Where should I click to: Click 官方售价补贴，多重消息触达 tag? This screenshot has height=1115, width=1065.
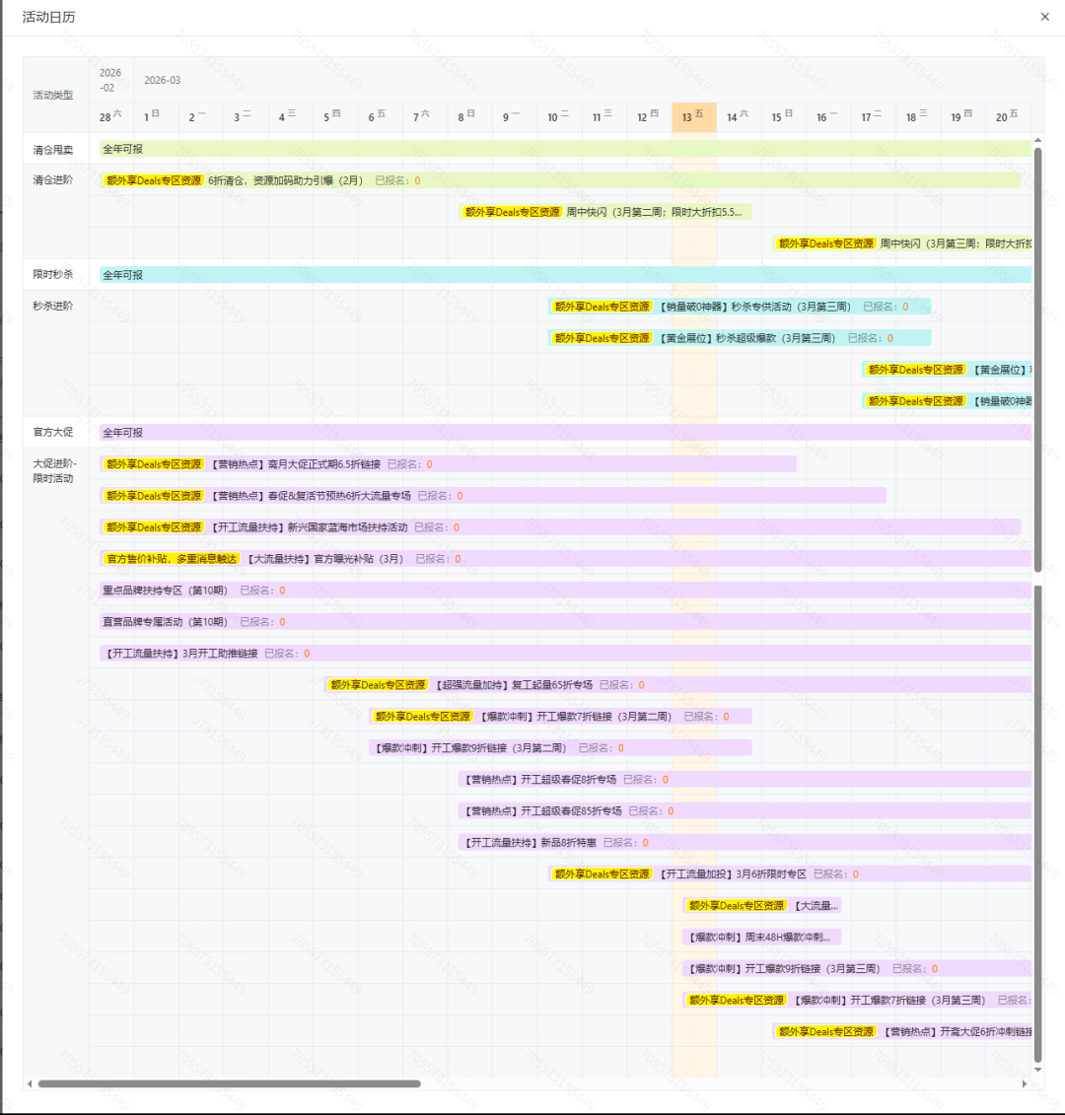tap(172, 559)
